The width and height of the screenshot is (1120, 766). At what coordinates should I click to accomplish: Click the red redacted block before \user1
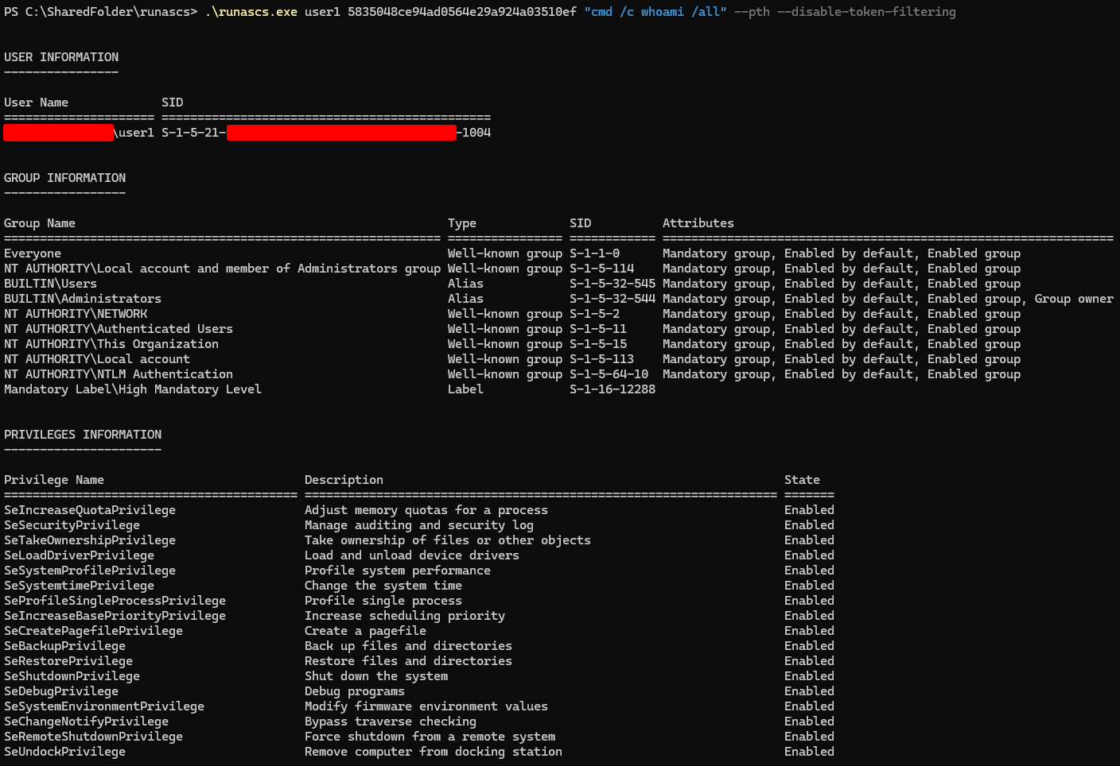pos(58,133)
